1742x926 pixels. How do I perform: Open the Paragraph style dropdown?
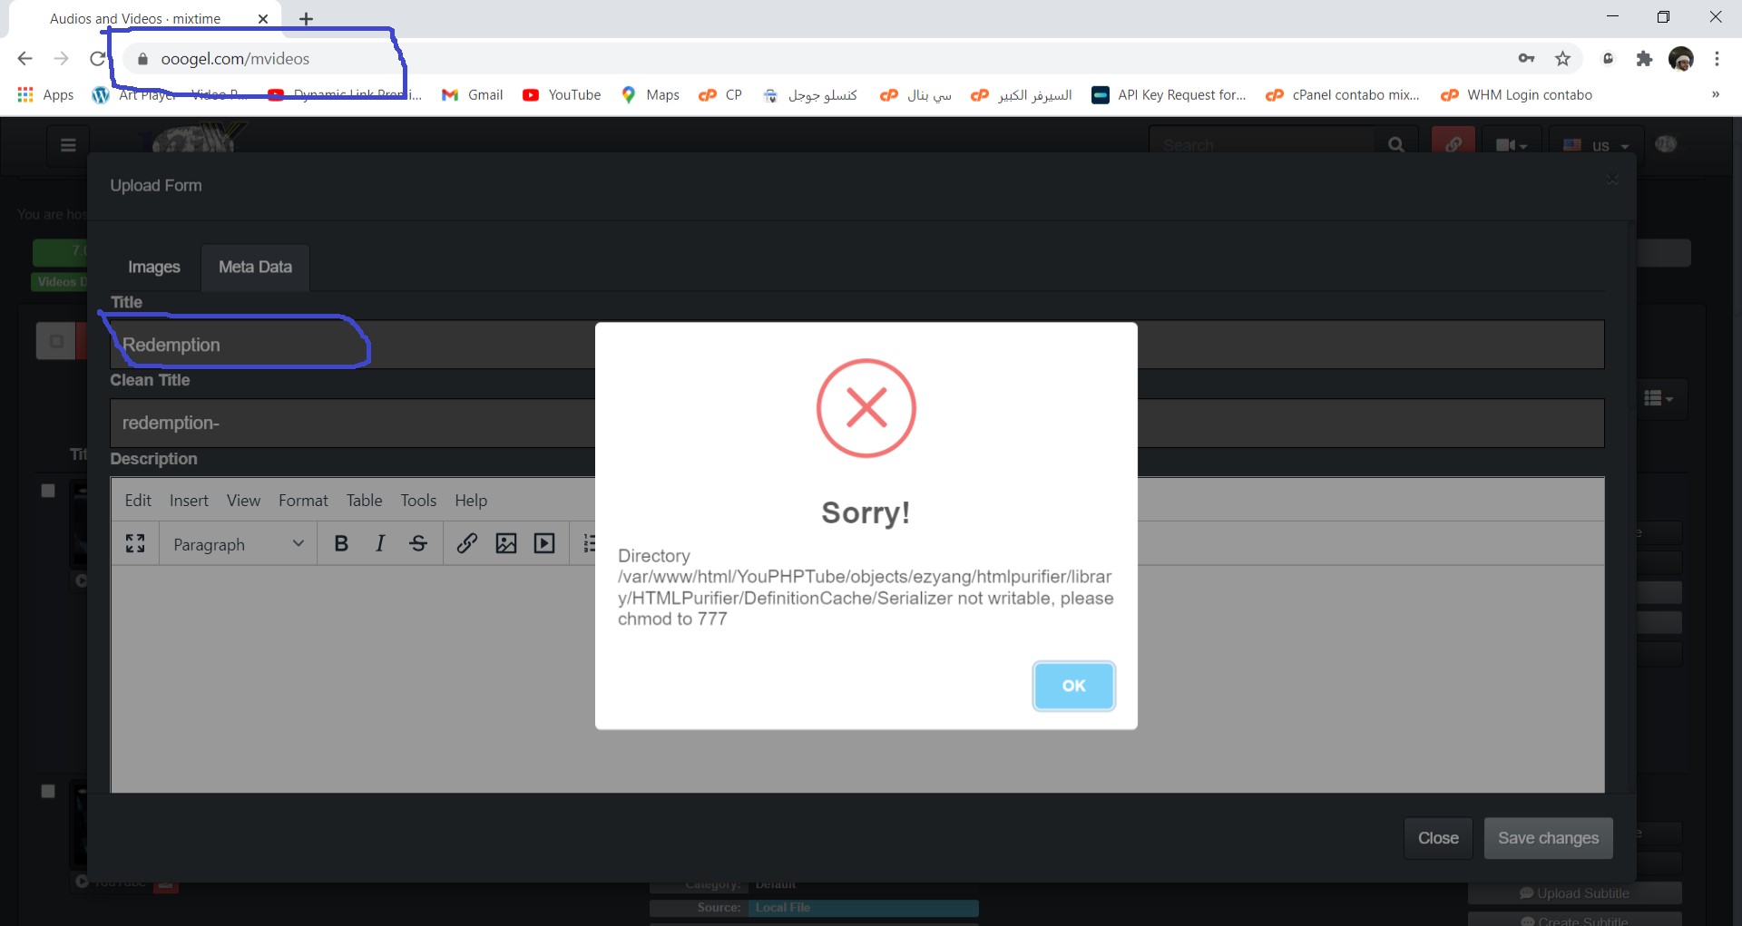point(236,543)
